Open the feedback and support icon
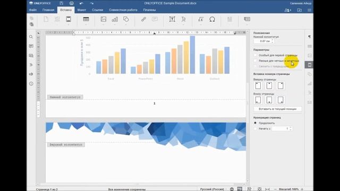 coord(31,74)
